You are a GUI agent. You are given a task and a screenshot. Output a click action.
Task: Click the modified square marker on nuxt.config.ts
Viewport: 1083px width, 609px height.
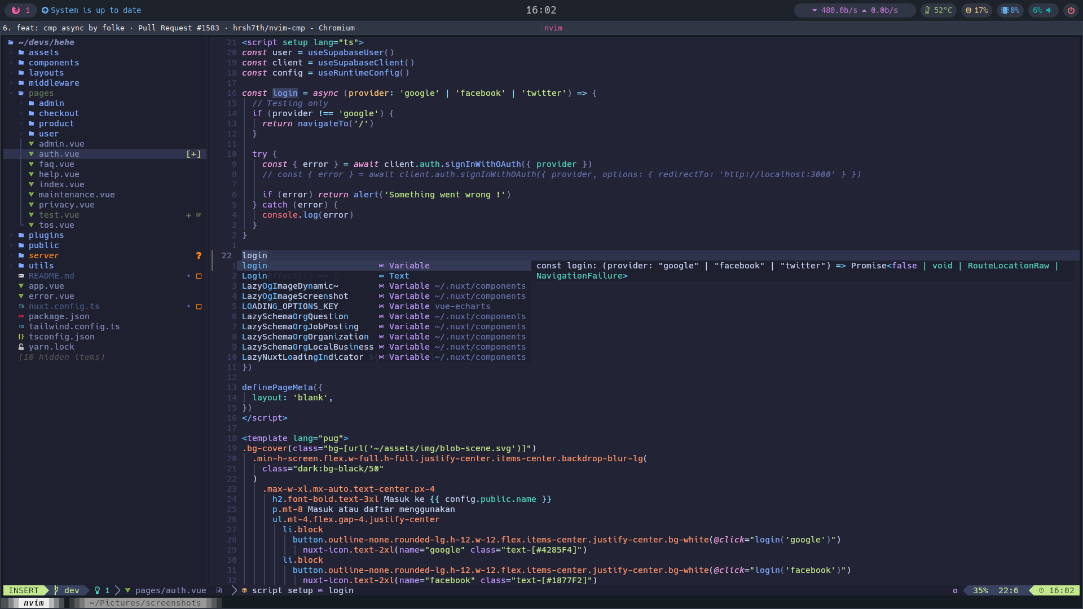pos(199,307)
